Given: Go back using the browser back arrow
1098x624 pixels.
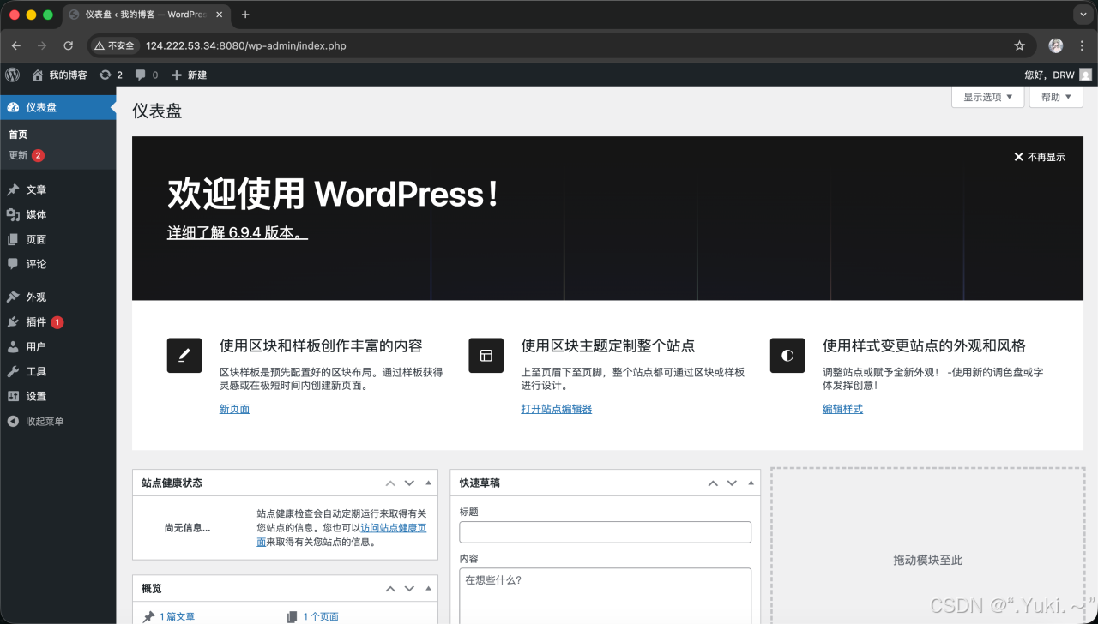Looking at the screenshot, I should click(x=16, y=45).
